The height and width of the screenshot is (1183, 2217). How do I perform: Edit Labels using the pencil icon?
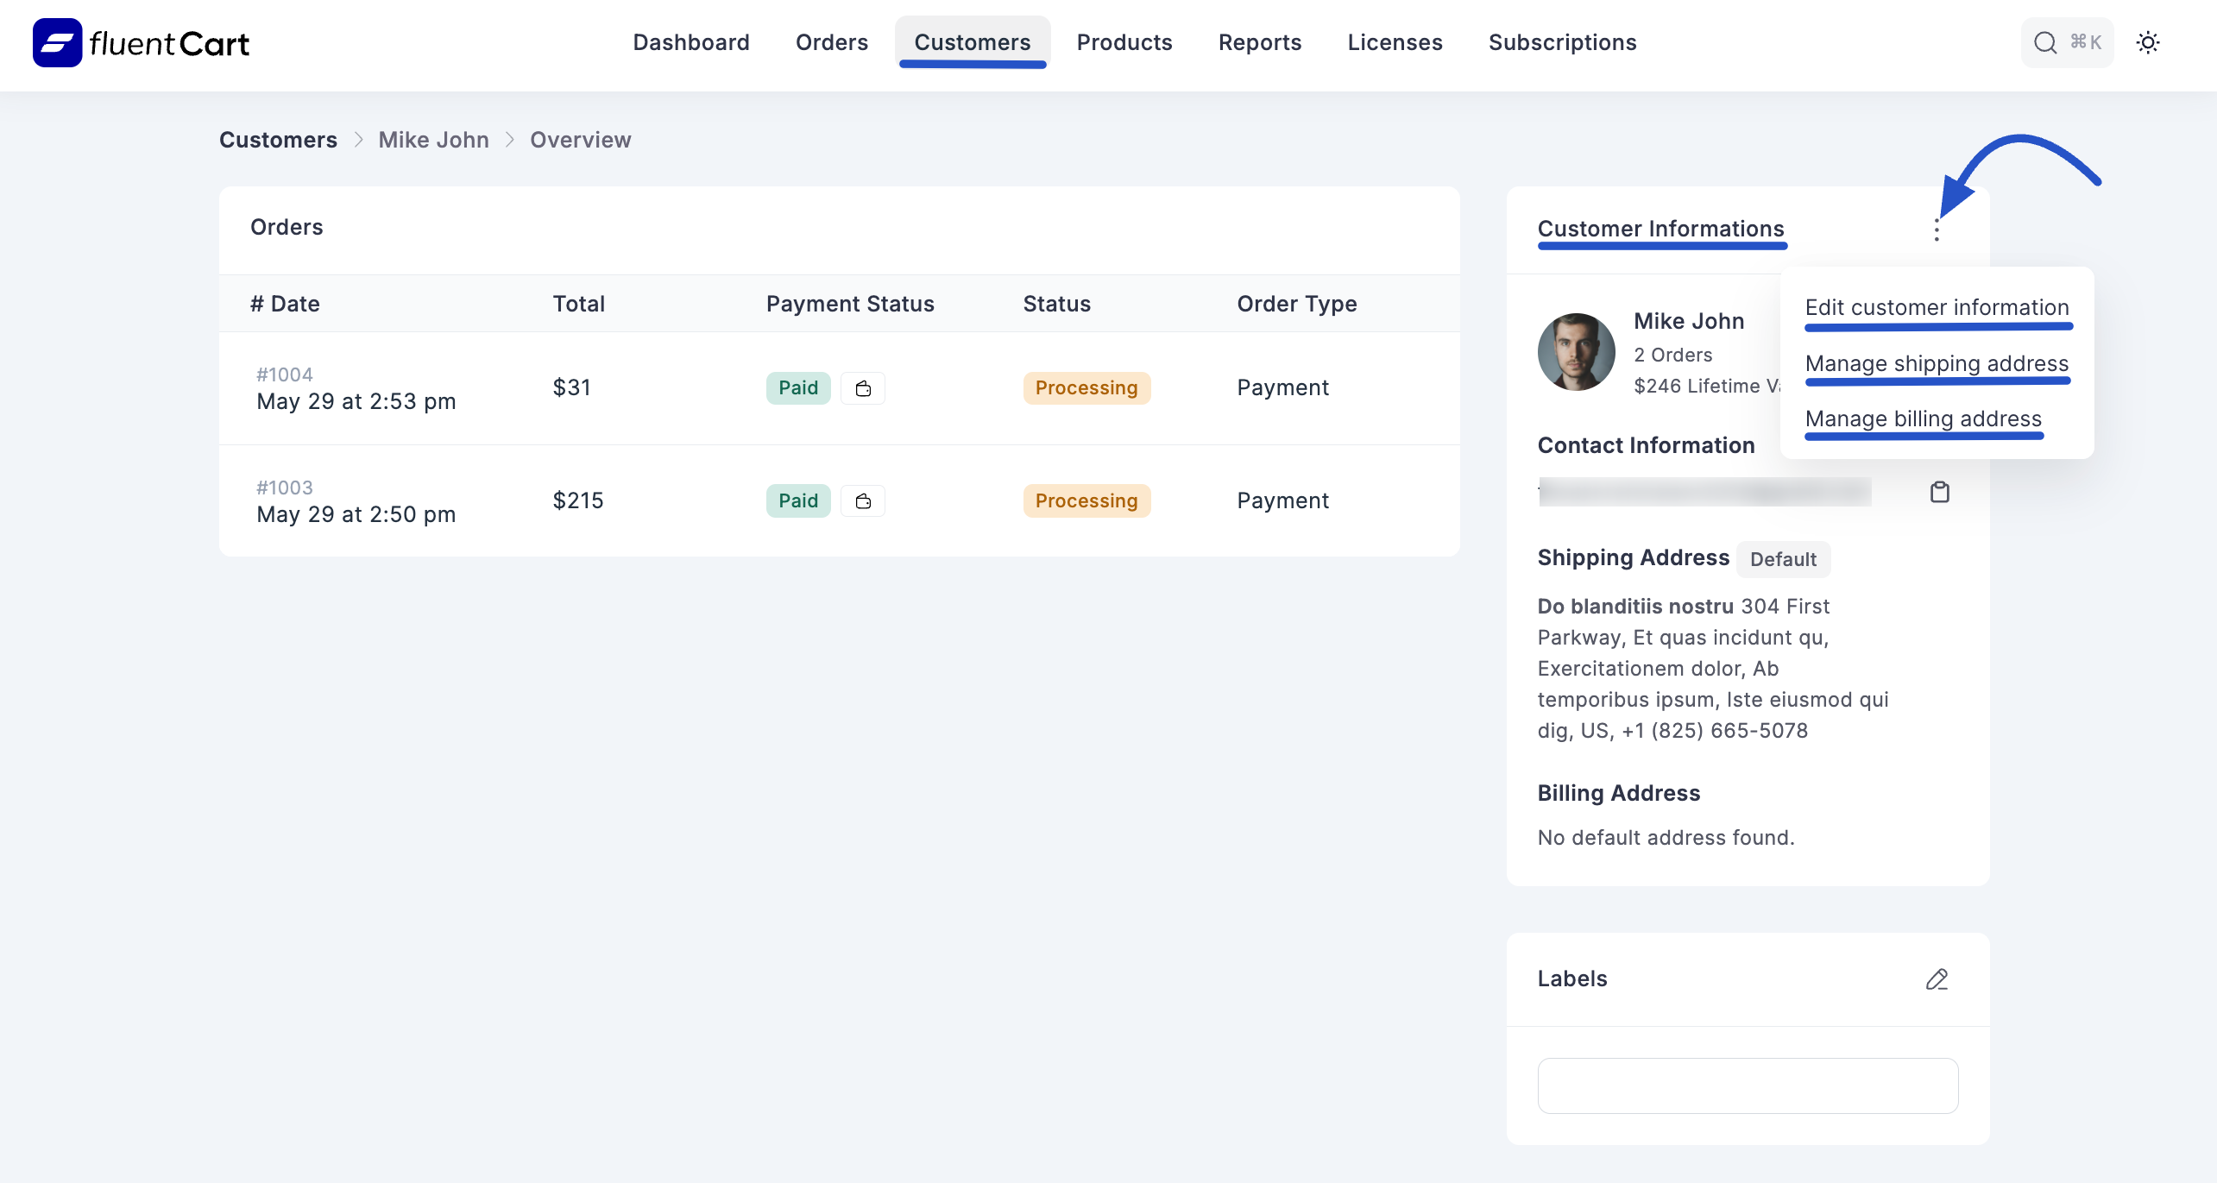(x=1937, y=979)
